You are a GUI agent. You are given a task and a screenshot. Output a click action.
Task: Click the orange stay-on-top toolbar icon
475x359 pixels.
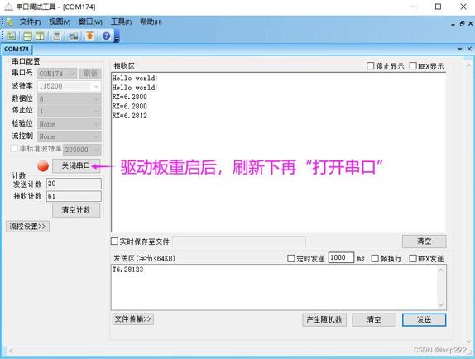coord(89,36)
